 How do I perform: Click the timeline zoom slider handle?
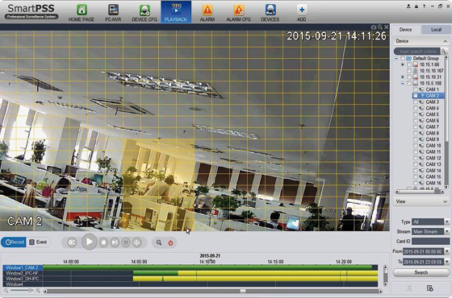point(30,291)
